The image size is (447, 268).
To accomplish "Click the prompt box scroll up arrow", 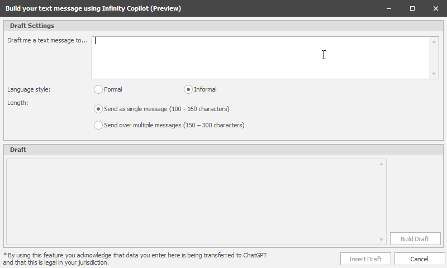I will click(434, 41).
